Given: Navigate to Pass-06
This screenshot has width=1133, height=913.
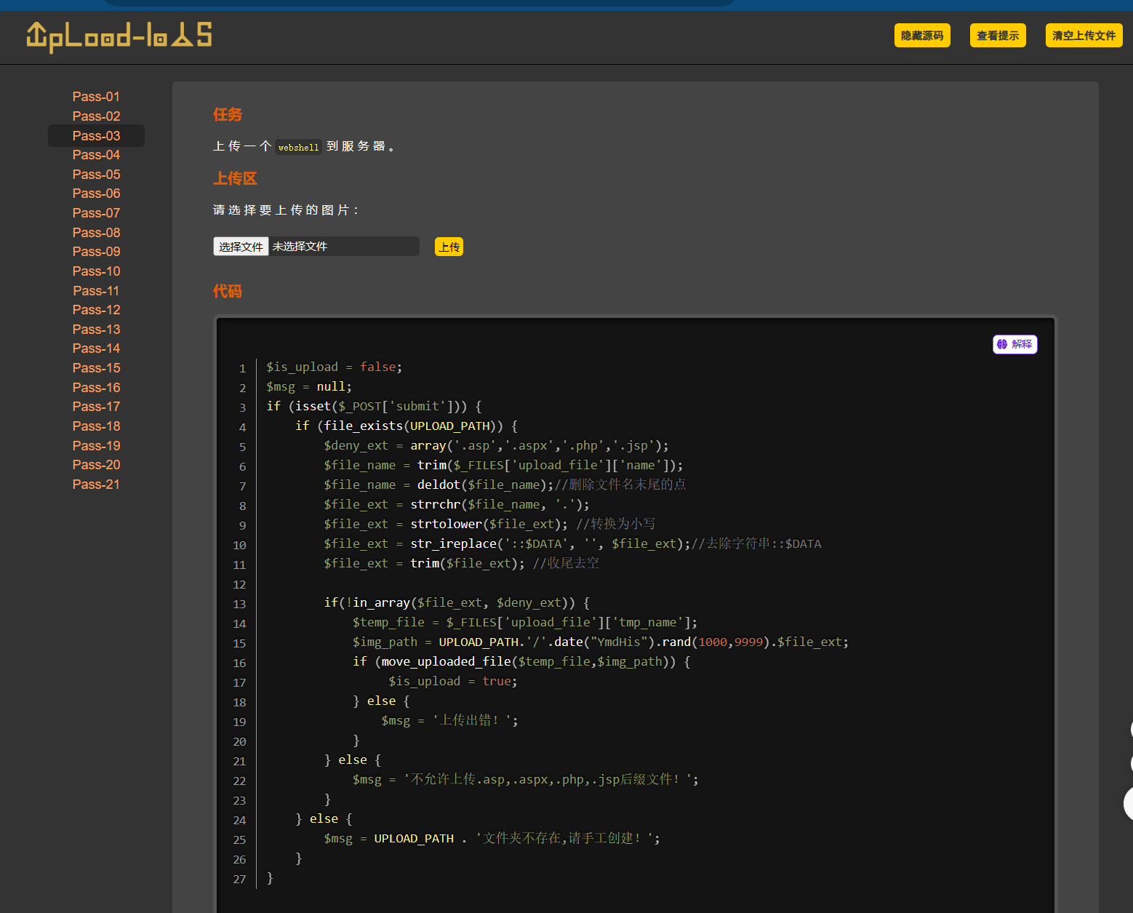Looking at the screenshot, I should click(x=96, y=194).
